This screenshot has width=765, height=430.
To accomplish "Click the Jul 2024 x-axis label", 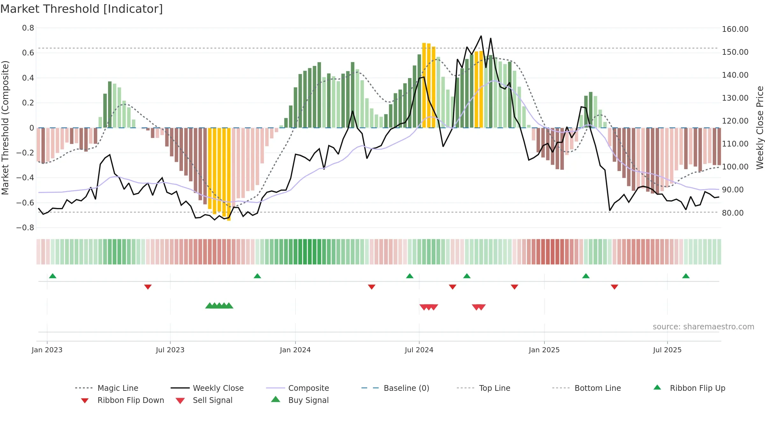I will 419,350.
